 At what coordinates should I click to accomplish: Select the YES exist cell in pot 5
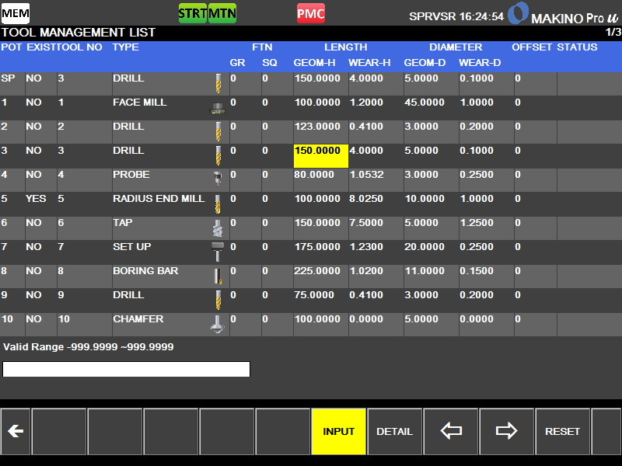point(36,199)
